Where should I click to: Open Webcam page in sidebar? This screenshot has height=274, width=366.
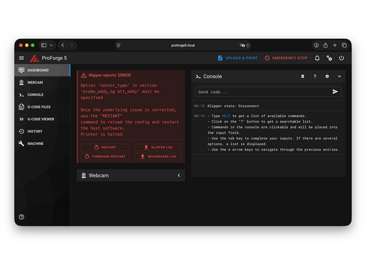(x=42, y=83)
